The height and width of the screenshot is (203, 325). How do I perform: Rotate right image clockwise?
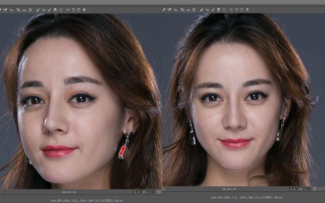(x=242, y=9)
